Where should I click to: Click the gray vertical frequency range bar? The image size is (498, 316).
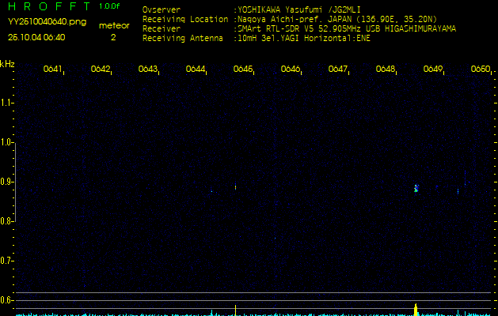pos(15,182)
